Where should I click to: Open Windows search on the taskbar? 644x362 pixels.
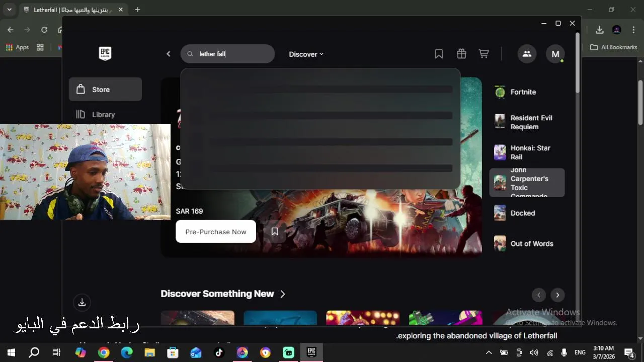34,352
